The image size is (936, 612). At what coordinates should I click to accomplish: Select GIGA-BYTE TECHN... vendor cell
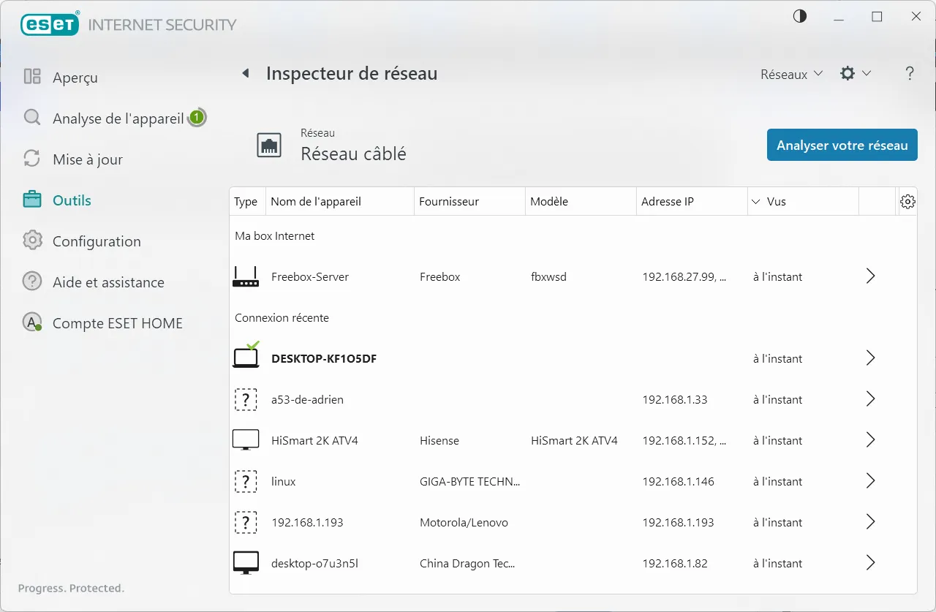(x=470, y=481)
